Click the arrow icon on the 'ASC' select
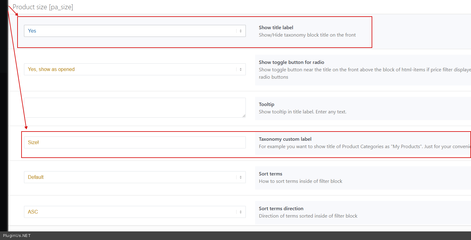The image size is (471, 240). tap(241, 212)
